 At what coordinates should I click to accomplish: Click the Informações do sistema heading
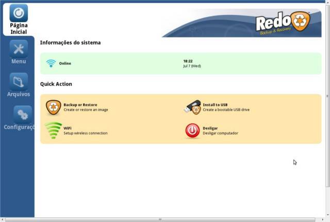[x=70, y=43]
